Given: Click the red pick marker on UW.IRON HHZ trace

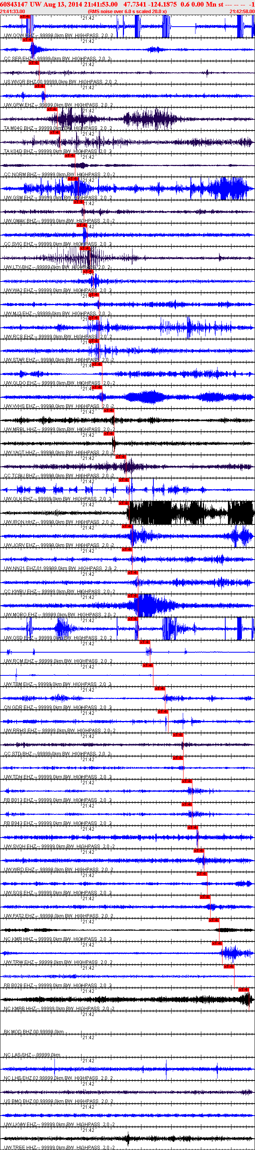Looking at the screenshot, I should click(124, 503).
